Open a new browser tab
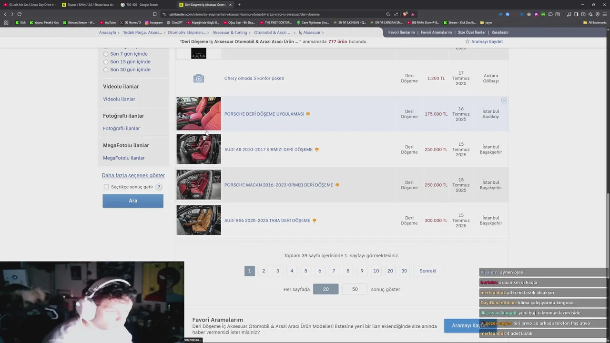 pos(239,5)
